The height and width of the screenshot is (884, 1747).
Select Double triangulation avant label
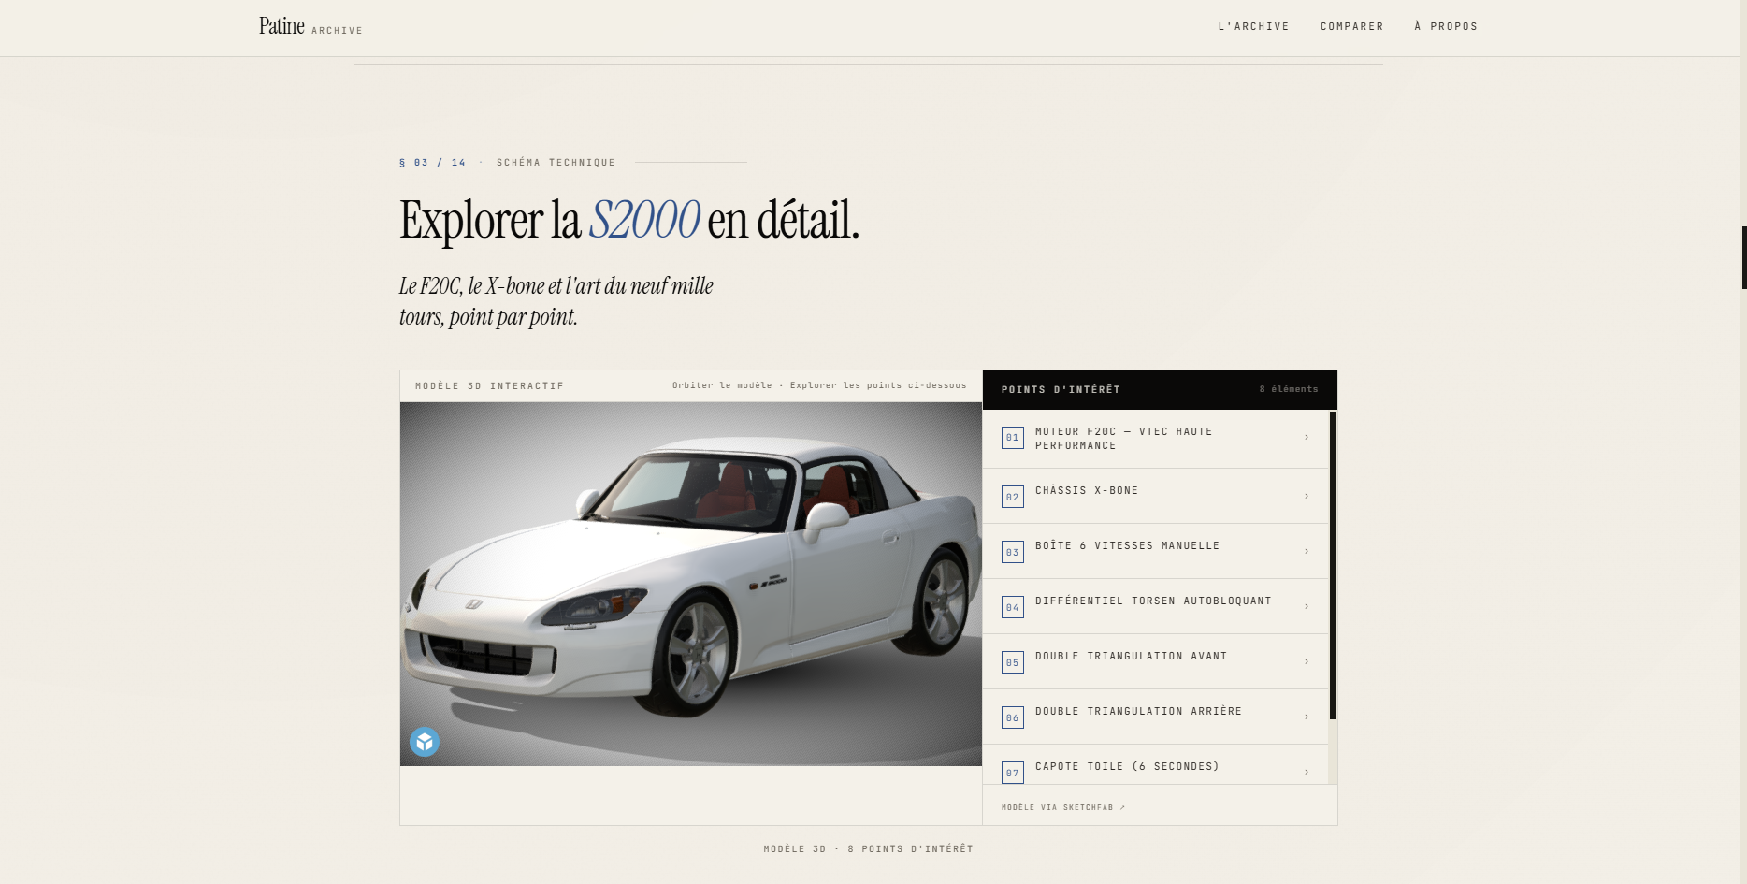click(1131, 656)
